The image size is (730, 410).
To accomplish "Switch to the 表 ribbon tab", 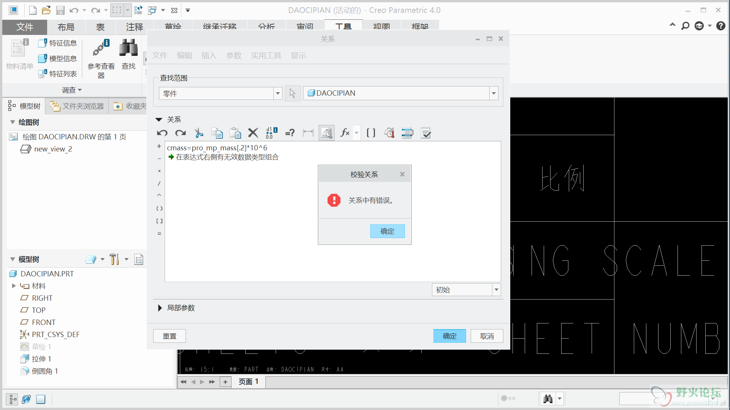I will (100, 27).
